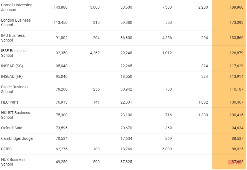Click the 59,080 value for London
Screen dimensions: 247x170
point(126,23)
